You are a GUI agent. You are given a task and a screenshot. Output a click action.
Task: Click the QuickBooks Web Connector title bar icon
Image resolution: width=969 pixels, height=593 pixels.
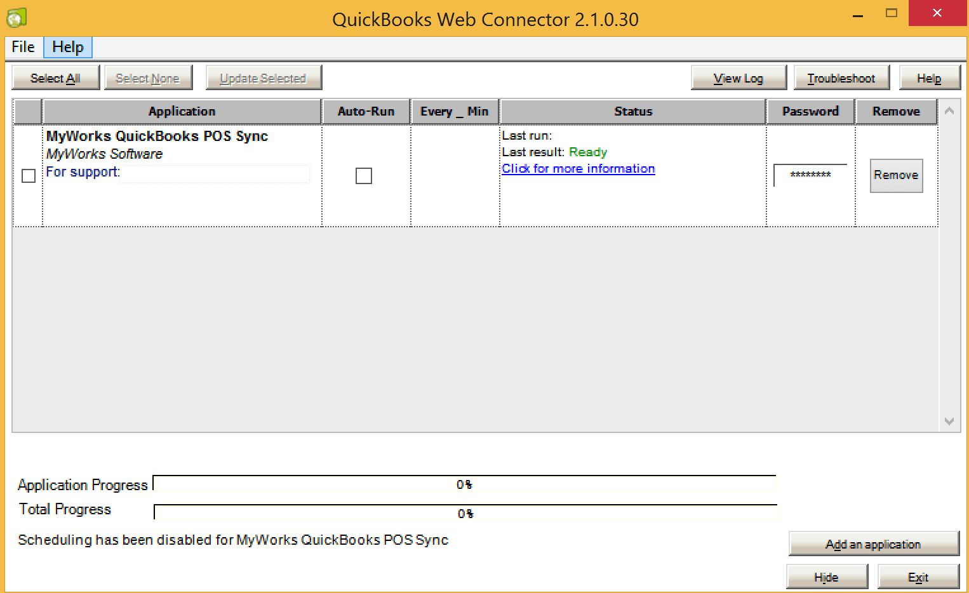[x=17, y=18]
